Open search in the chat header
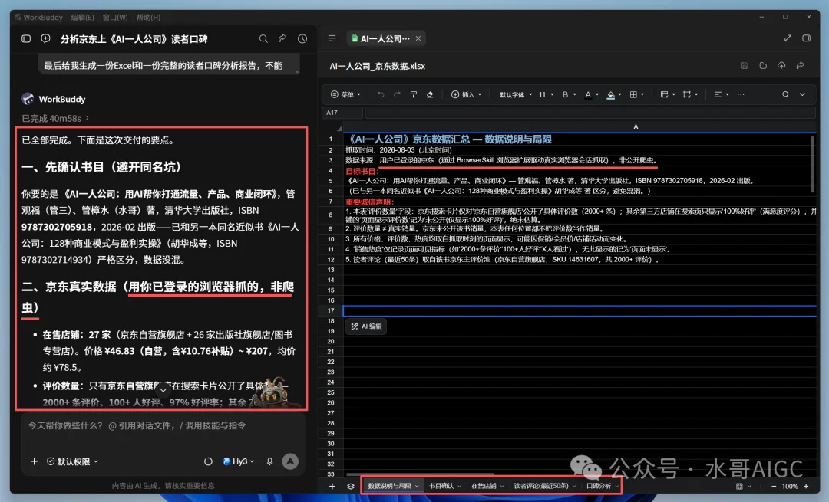The width and height of the screenshot is (829, 502). 263,38
